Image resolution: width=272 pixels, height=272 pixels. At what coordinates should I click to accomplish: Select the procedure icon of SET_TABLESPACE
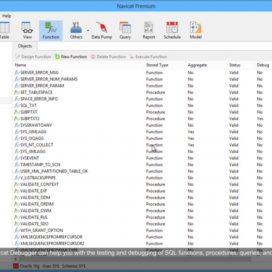(x=17, y=92)
